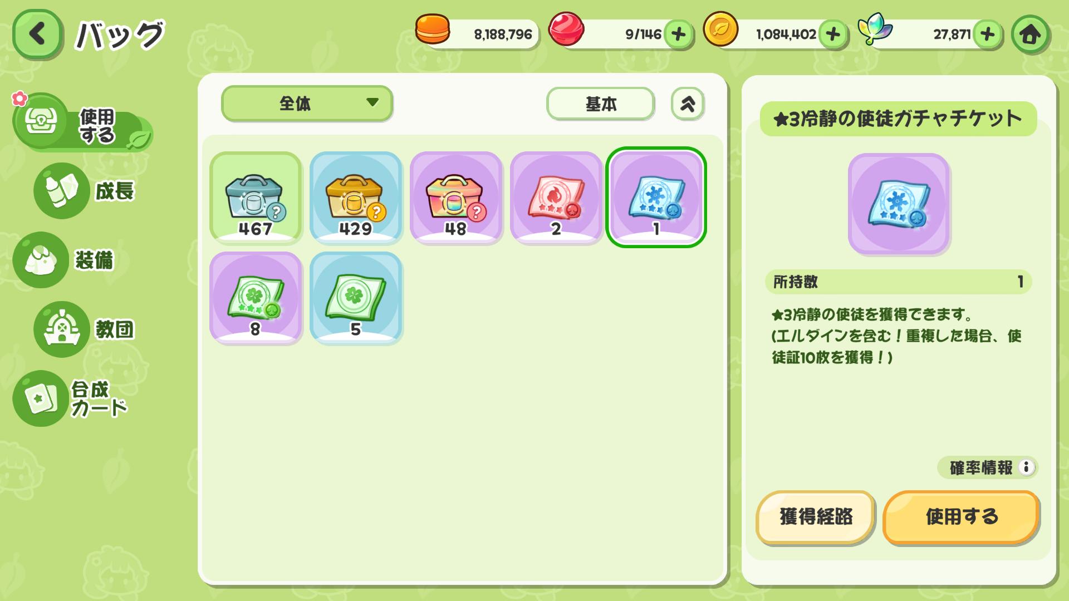This screenshot has height=601, width=1069.
Task: Open 確率情報 probability info
Action: (987, 467)
